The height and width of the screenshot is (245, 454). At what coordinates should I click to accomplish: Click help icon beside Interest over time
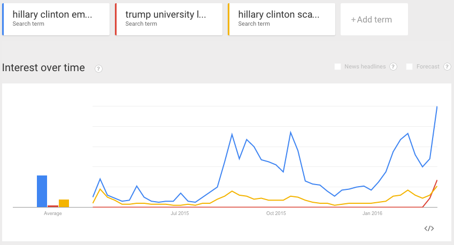98,68
